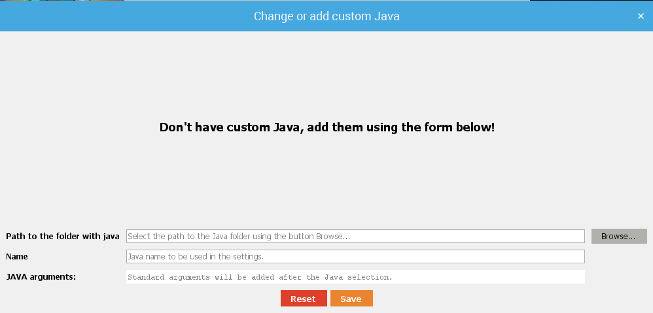This screenshot has width=653, height=313.
Task: Close the custom Java dialog
Action: click(641, 16)
